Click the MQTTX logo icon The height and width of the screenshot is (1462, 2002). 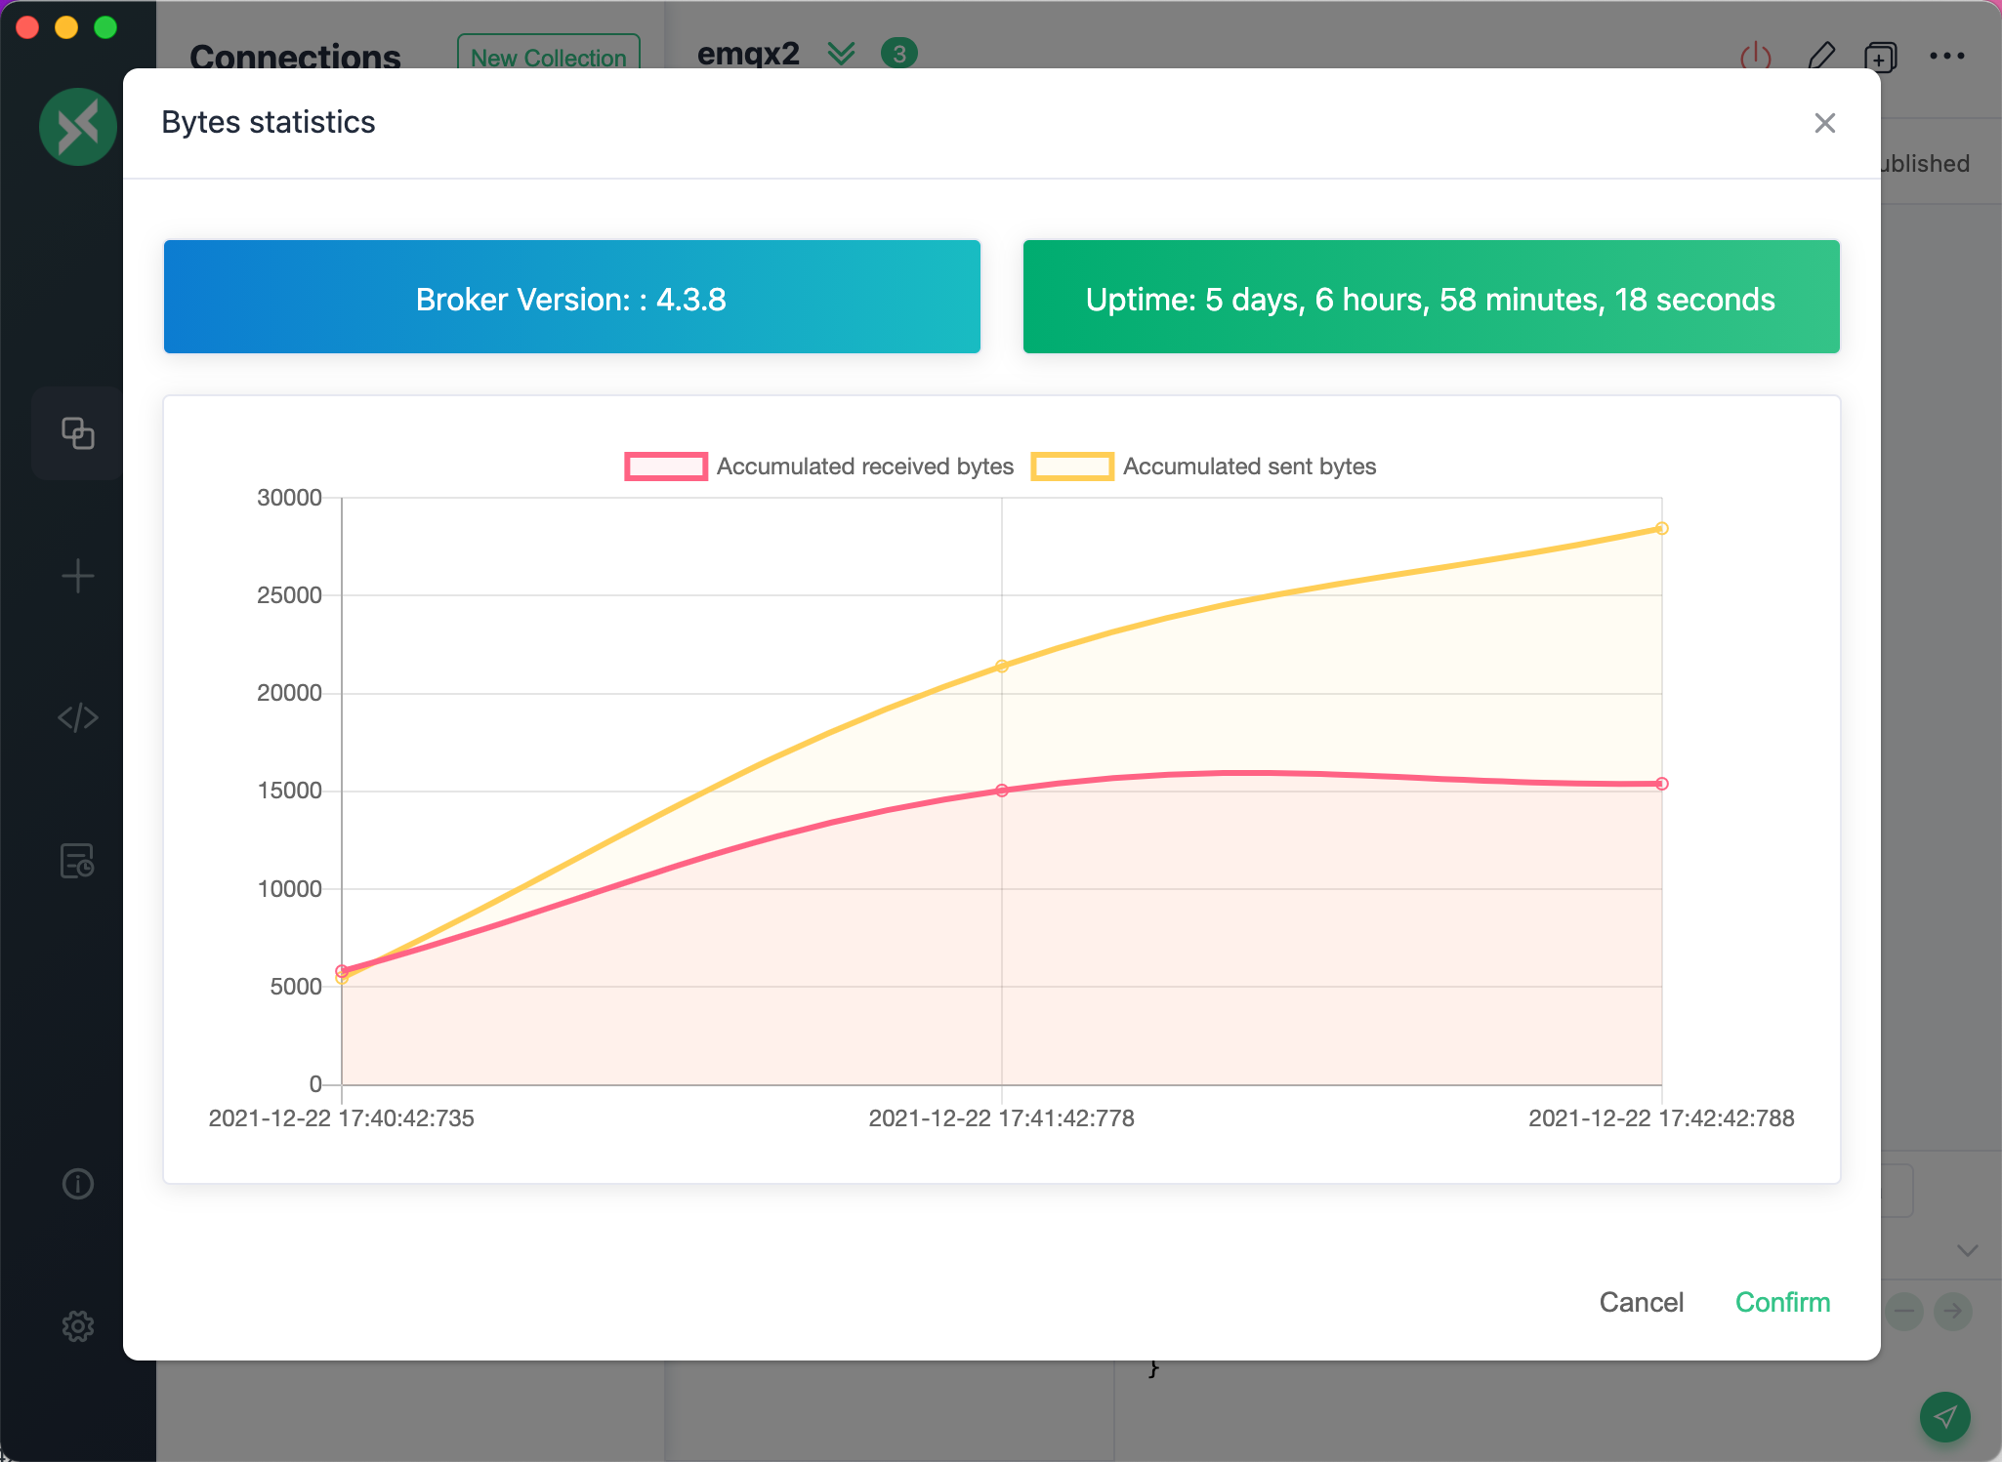click(x=77, y=127)
